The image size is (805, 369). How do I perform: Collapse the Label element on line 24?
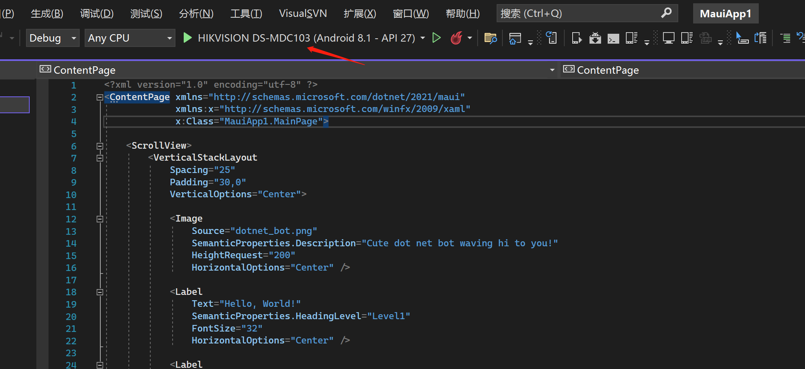[x=99, y=365]
